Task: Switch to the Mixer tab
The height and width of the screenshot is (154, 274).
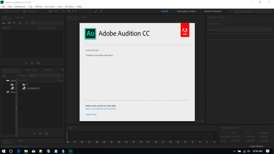Action: pos(85,17)
